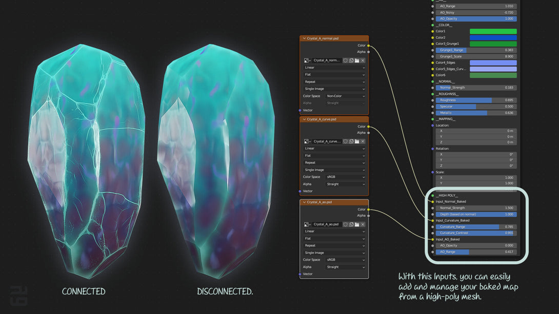Unlink image with X on Crystal_A_normal.psd node
The height and width of the screenshot is (314, 559).
(363, 60)
